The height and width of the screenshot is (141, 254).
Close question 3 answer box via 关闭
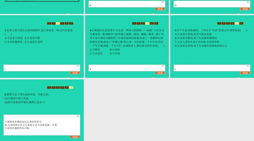pos(78,66)
